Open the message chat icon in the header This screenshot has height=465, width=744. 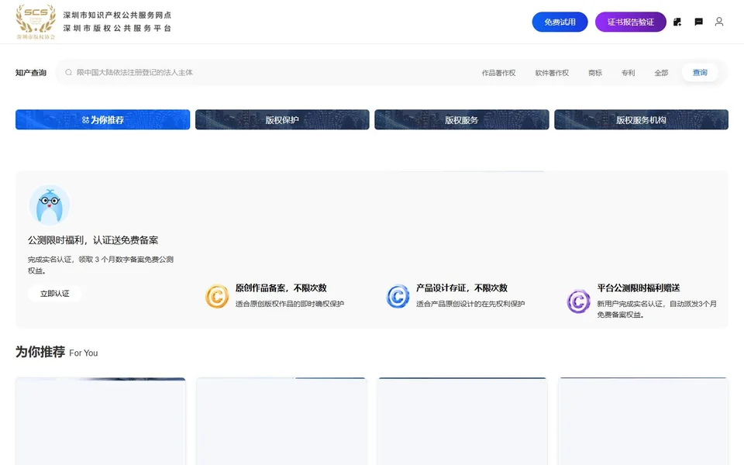[x=698, y=22]
